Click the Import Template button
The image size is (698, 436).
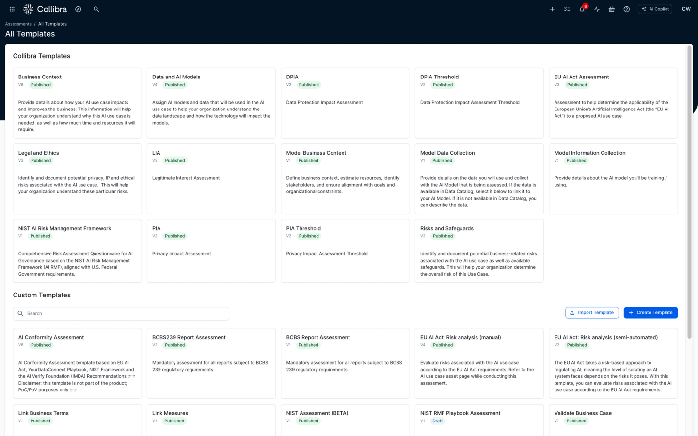pyautogui.click(x=592, y=313)
